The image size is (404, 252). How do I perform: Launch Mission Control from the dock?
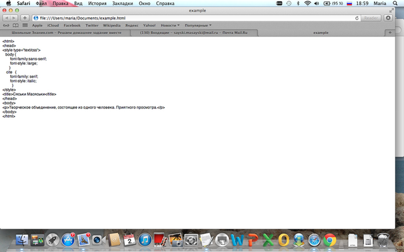pyautogui.click(x=37, y=240)
